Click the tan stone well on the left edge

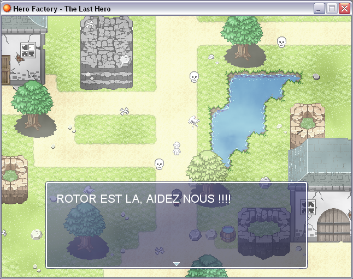[14, 180]
